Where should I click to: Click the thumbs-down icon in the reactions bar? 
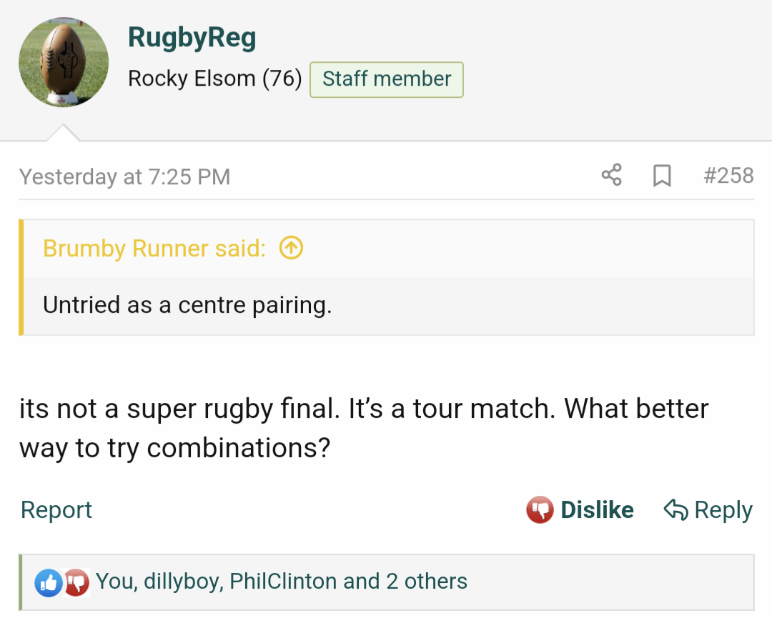76,582
